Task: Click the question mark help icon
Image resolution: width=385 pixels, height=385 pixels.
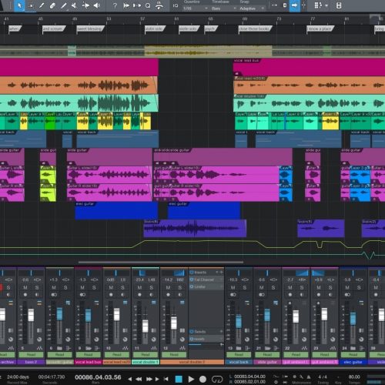Action: [115, 5]
